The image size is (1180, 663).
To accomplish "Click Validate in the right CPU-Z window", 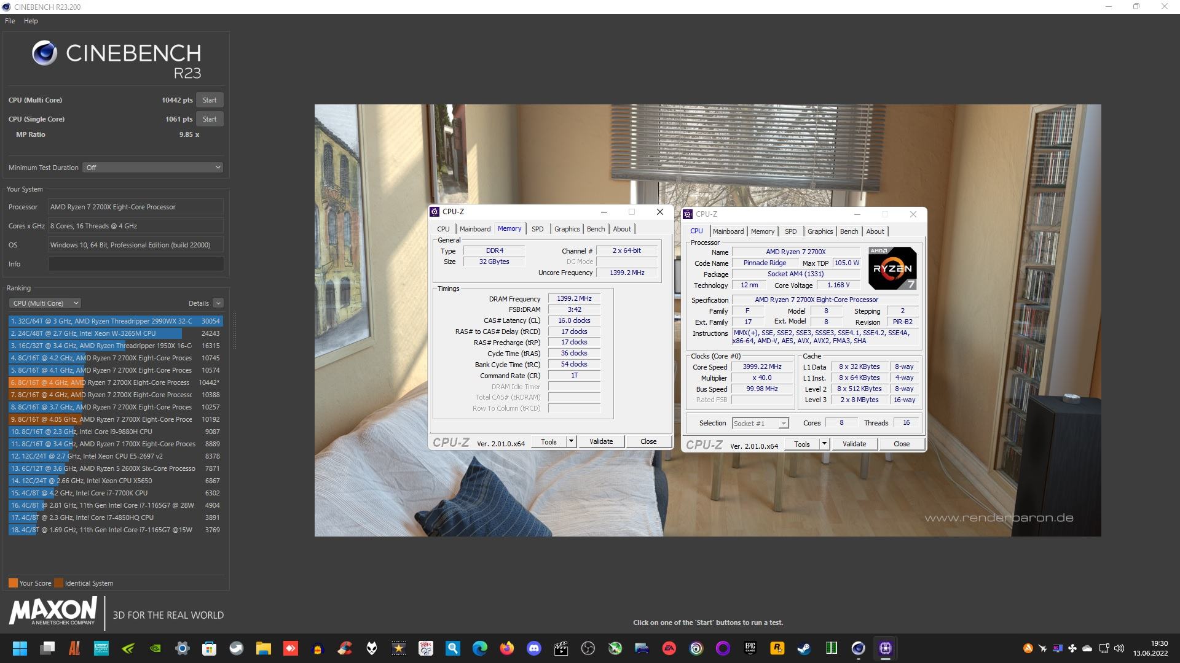I will coord(854,444).
